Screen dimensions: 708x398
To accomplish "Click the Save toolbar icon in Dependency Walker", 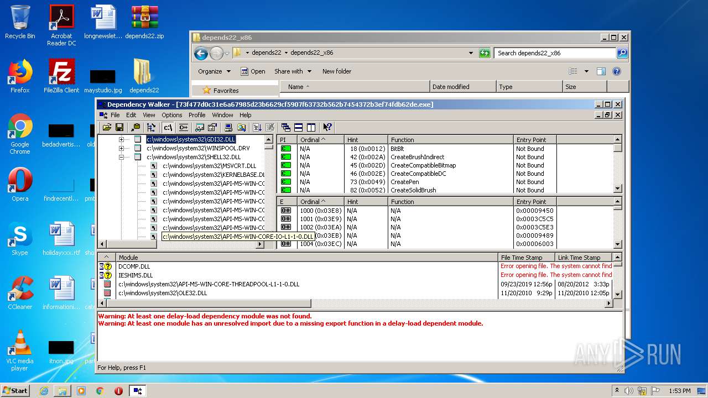I will (119, 128).
